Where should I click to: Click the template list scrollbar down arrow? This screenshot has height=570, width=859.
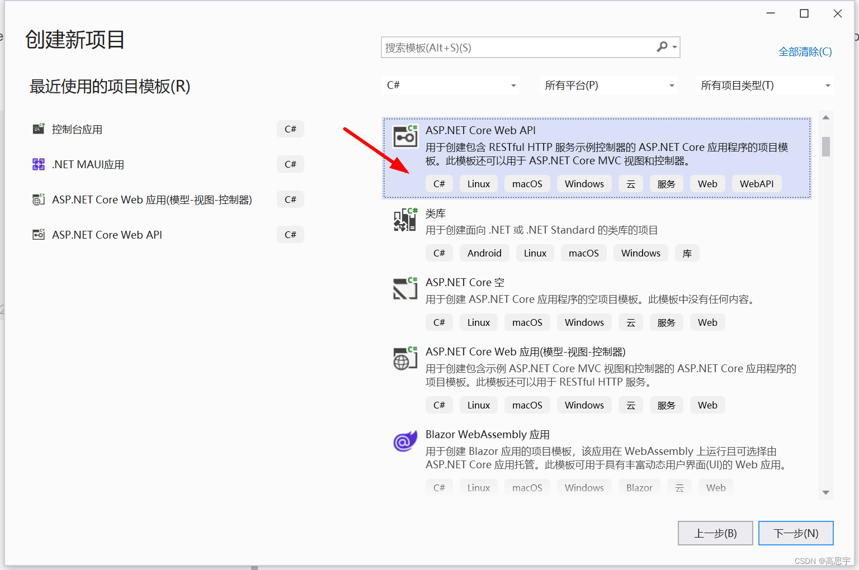coord(825,492)
